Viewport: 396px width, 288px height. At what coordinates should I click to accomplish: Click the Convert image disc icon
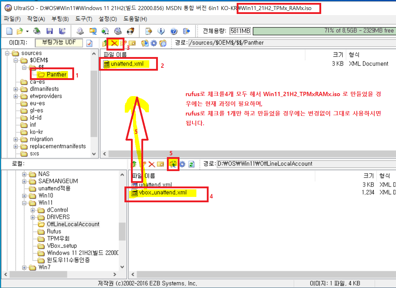(105, 31)
